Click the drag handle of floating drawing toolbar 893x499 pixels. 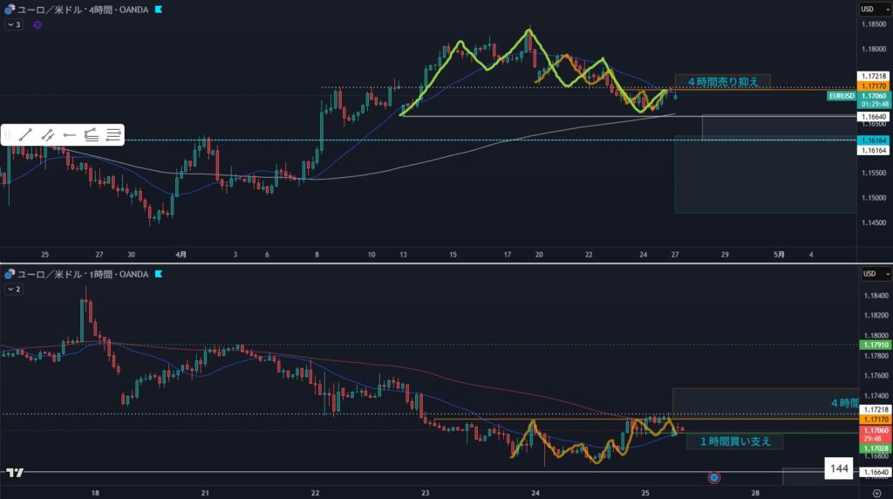(8, 134)
